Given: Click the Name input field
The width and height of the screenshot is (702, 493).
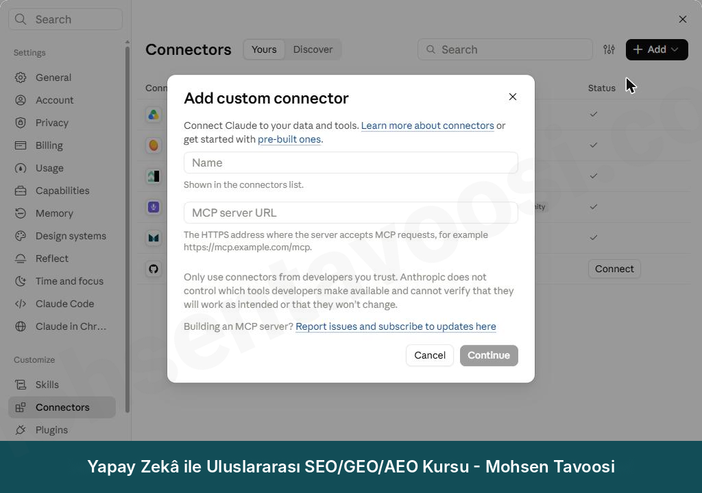Looking at the screenshot, I should pyautogui.click(x=350, y=163).
